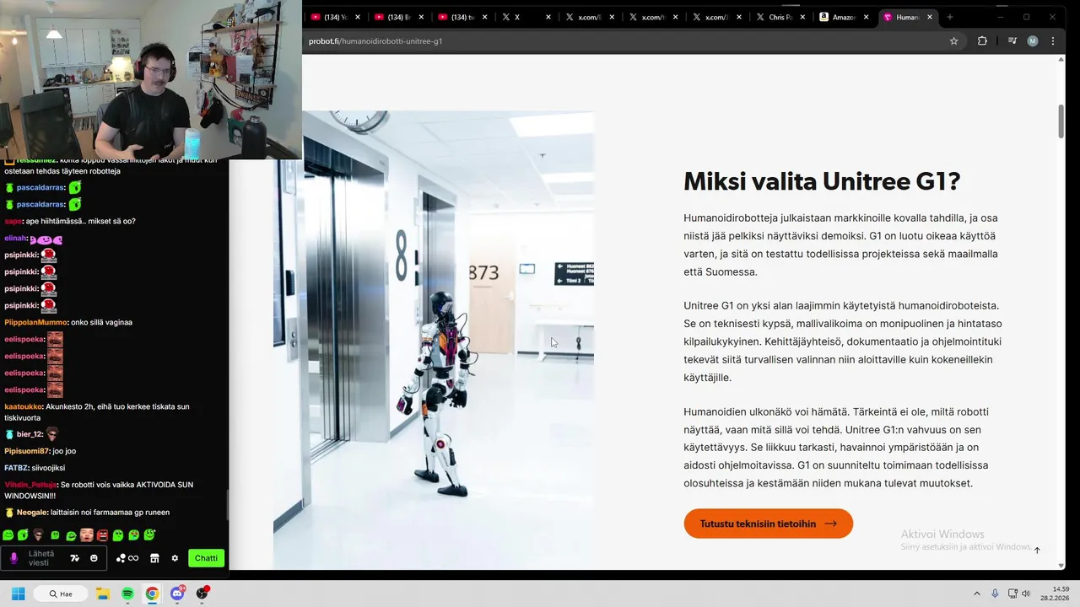Bookmark this page with the star icon
1080x607 pixels.
point(954,40)
